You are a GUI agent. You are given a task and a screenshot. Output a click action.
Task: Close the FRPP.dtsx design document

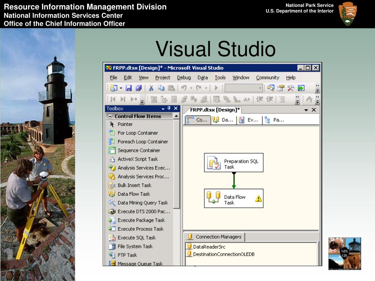pos(314,110)
